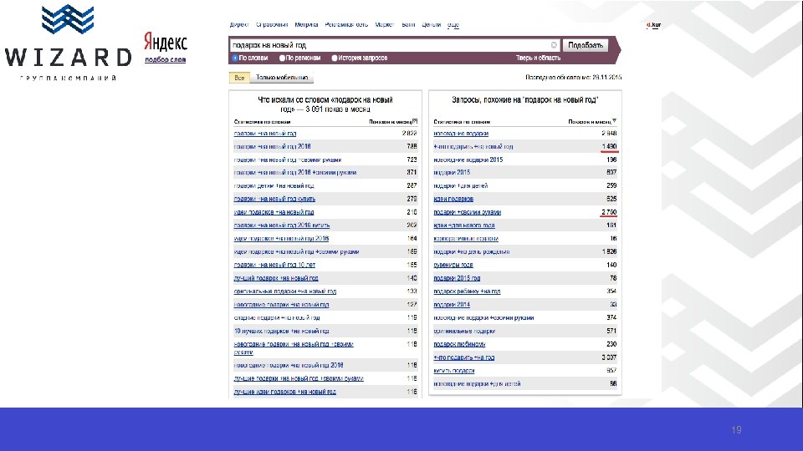Image resolution: width=803 pixels, height=451 pixels.
Task: Click the help mark beside the left table's impressions column
Action: pos(414,120)
